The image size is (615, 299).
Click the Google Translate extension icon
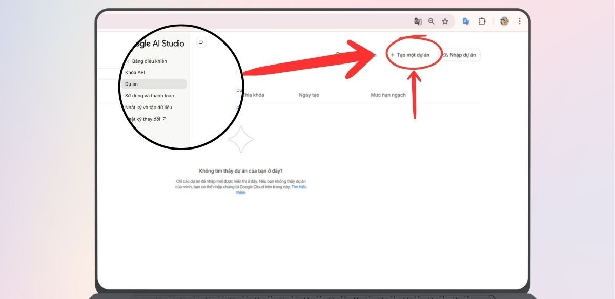466,22
